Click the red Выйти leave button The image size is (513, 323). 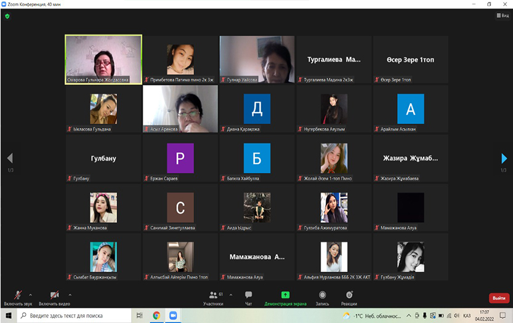click(x=498, y=298)
